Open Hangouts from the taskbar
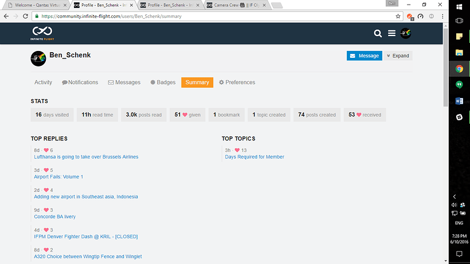This screenshot has height=264, width=470. pos(459,85)
